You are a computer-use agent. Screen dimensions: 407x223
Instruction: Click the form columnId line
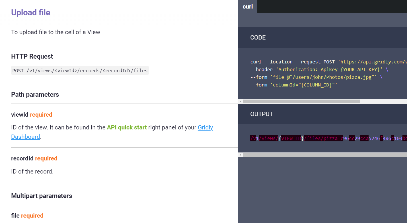294,85
